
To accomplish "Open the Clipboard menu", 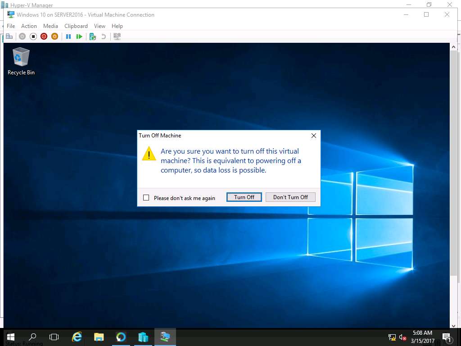I will [x=76, y=26].
